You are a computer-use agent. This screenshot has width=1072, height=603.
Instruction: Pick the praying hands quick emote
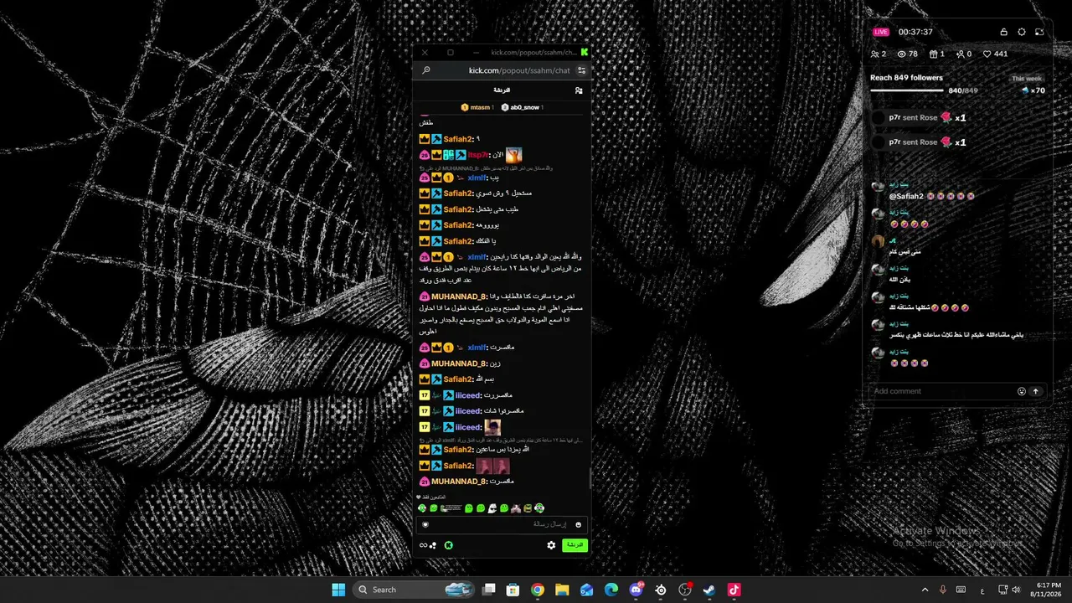516,508
